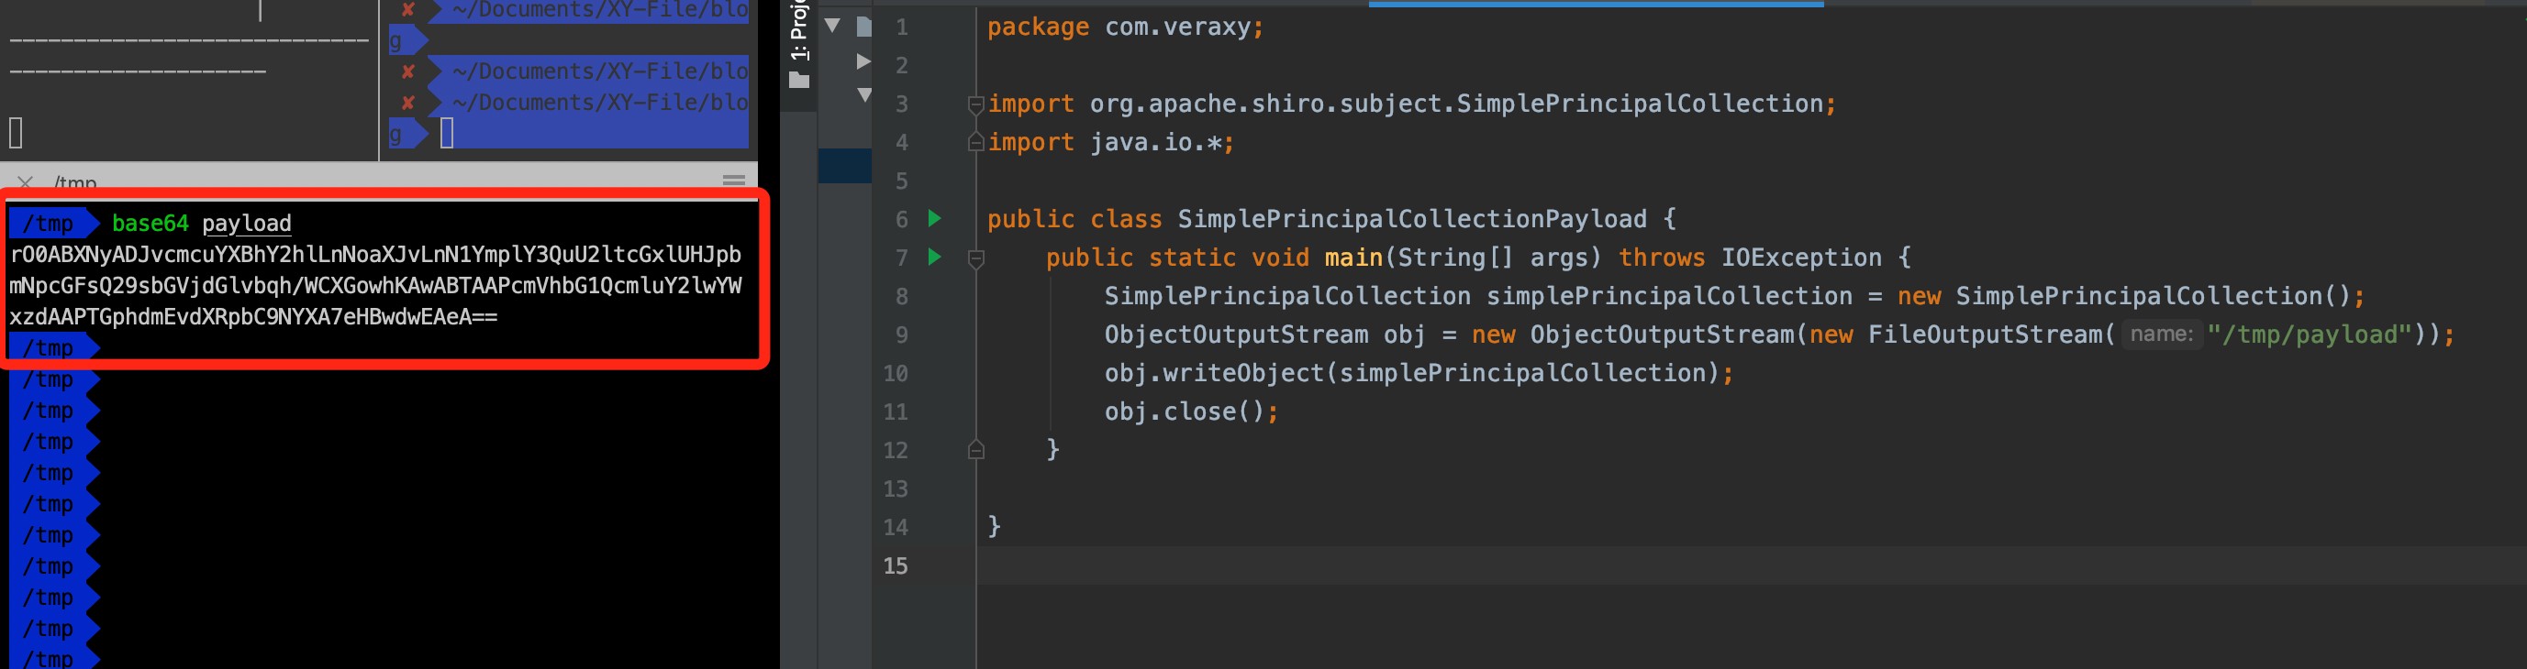Click the folder icon on Project tab
Screen dimensions: 2527x669
coord(799,81)
